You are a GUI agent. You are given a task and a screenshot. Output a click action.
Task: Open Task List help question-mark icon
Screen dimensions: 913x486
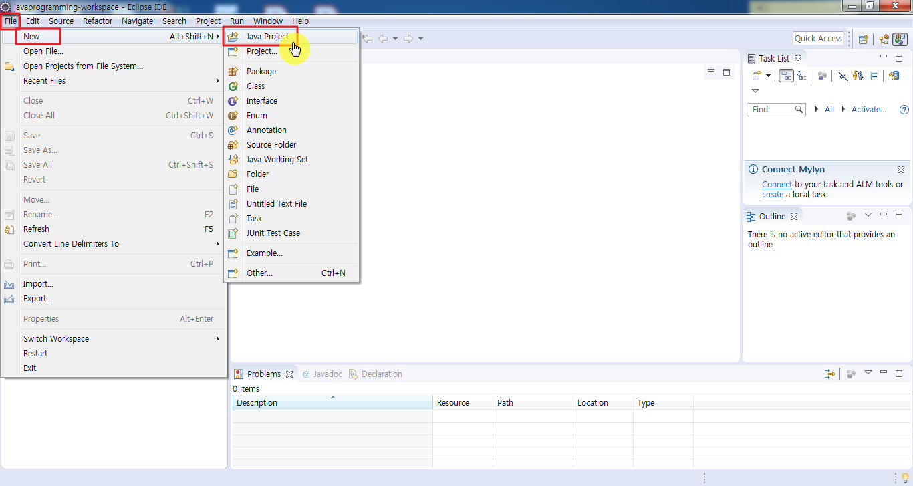click(x=904, y=110)
